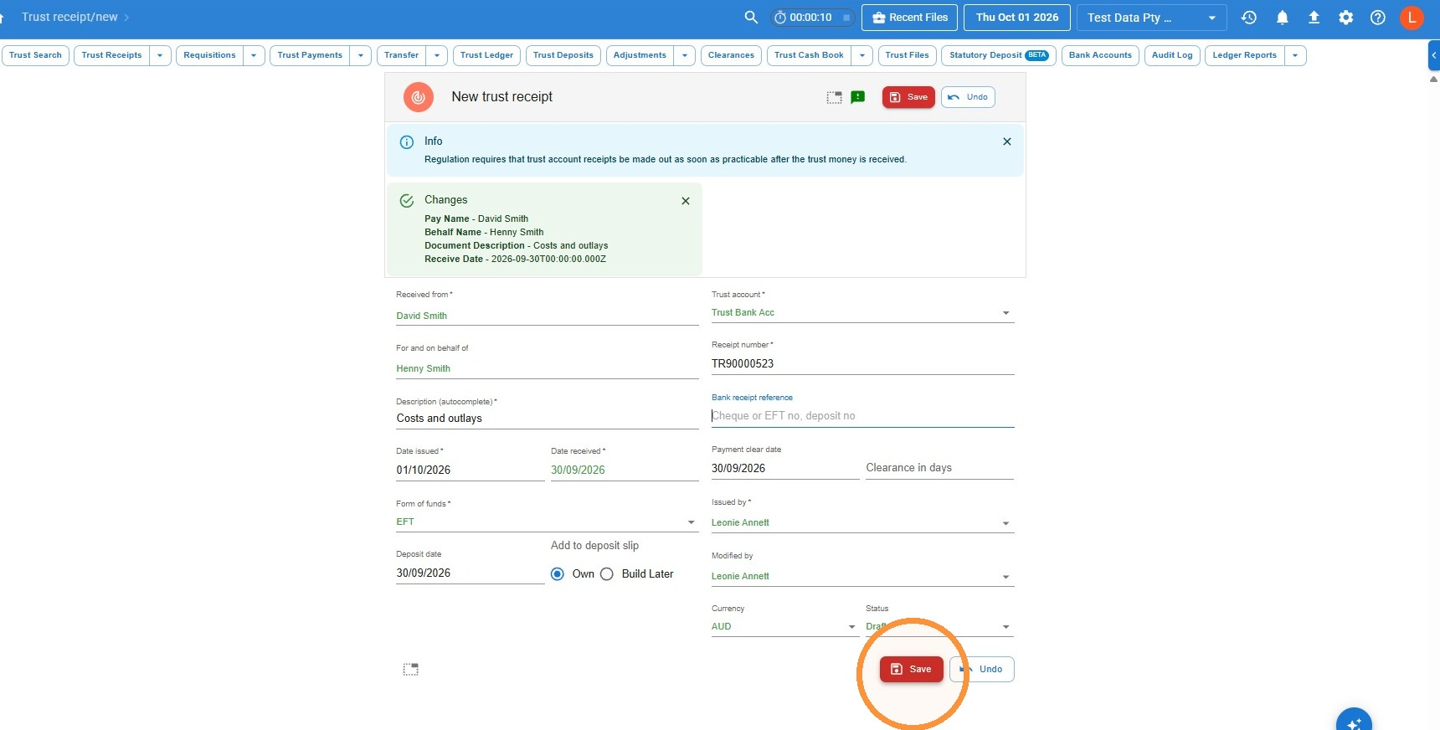Image resolution: width=1440 pixels, height=730 pixels.
Task: Click the Thu Oct 01 2026 date button
Action: 1017,18
